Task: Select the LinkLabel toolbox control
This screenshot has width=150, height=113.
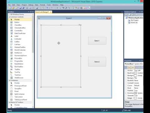Action: point(20,39)
